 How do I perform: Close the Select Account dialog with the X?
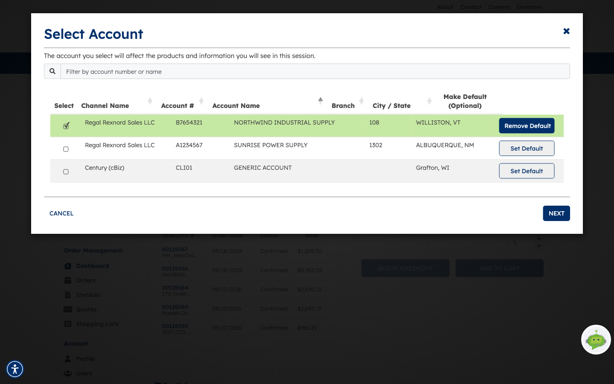(566, 31)
